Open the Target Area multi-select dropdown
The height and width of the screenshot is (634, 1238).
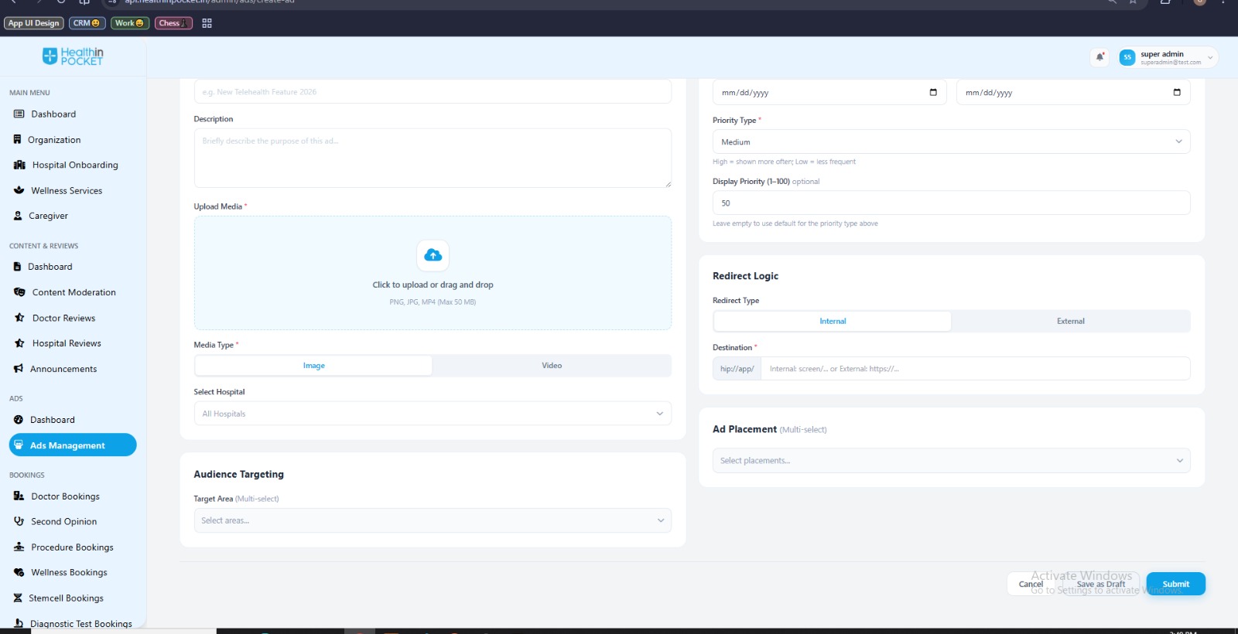pos(433,520)
